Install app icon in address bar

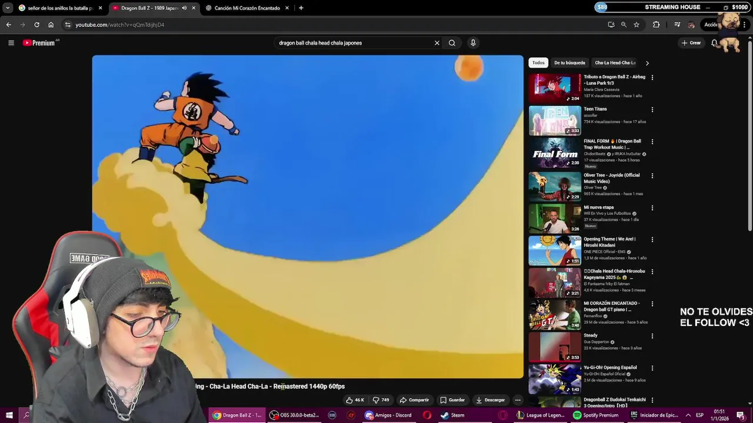click(611, 25)
